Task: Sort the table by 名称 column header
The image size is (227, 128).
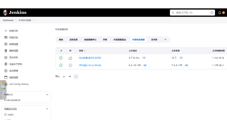Action: click(82, 51)
